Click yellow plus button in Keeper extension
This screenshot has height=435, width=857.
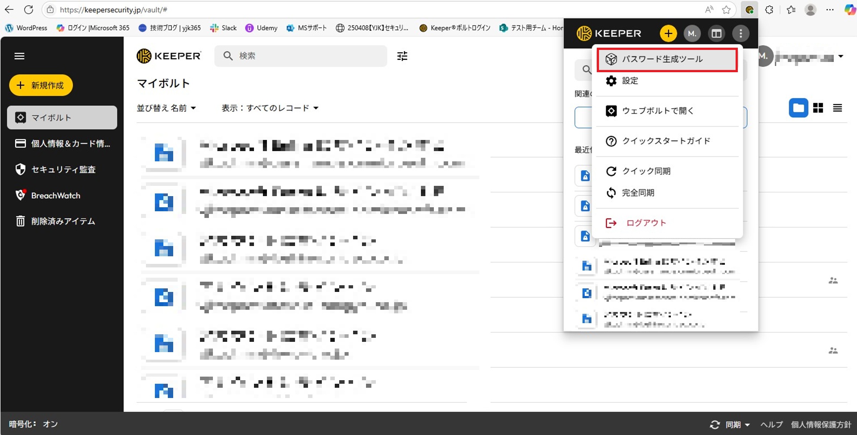[x=668, y=33]
